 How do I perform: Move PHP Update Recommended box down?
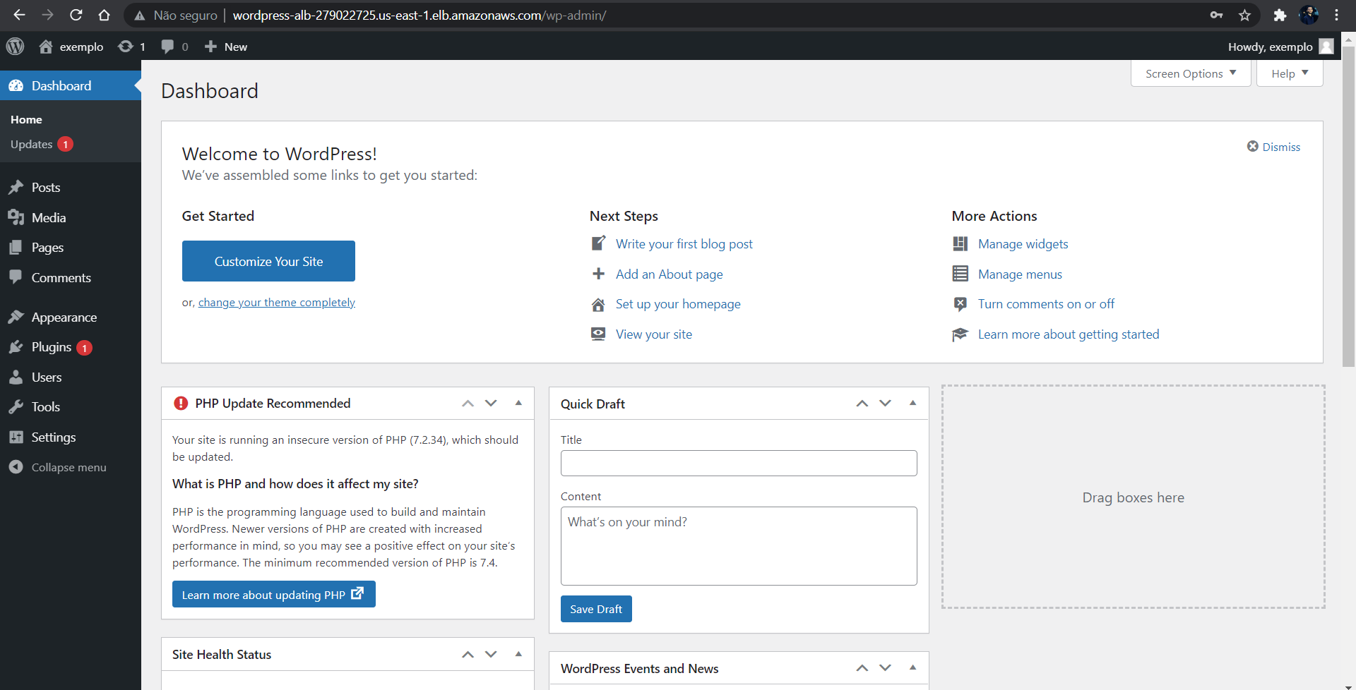(491, 404)
